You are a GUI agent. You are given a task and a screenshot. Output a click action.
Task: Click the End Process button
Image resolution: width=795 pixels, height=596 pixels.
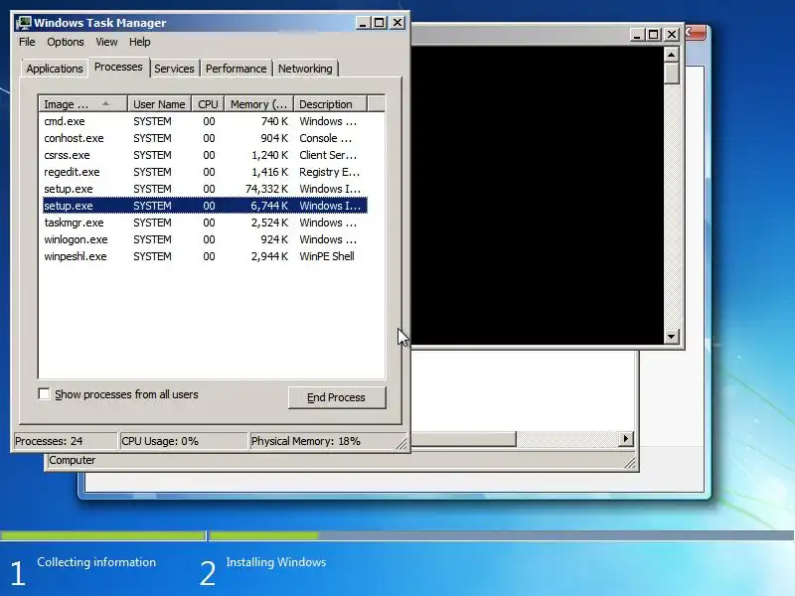click(337, 397)
